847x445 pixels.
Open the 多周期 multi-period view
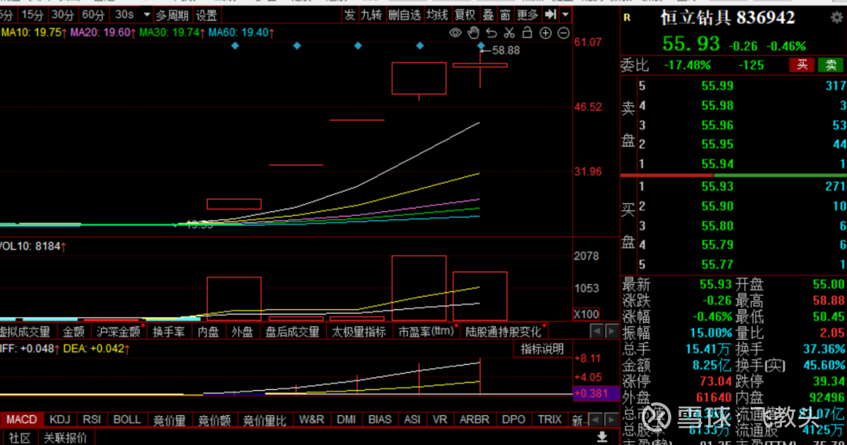coord(172,15)
